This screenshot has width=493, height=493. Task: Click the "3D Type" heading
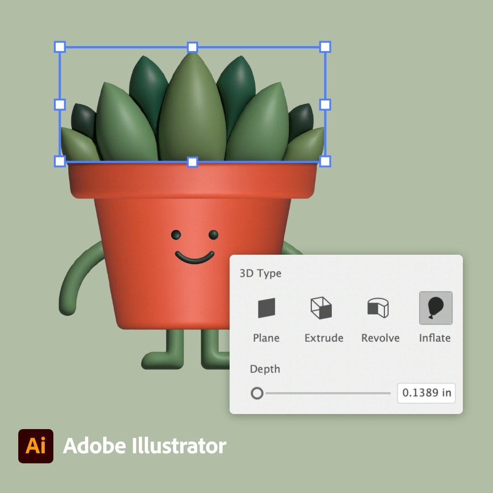[x=260, y=273]
